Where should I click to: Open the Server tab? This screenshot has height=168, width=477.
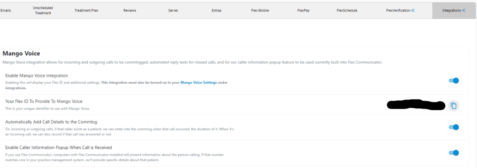(173, 10)
